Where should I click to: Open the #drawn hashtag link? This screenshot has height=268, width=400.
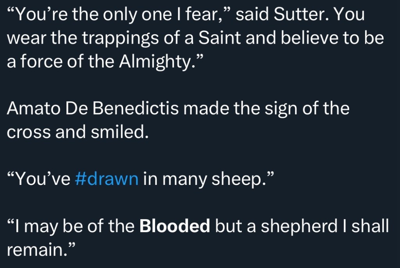point(106,179)
